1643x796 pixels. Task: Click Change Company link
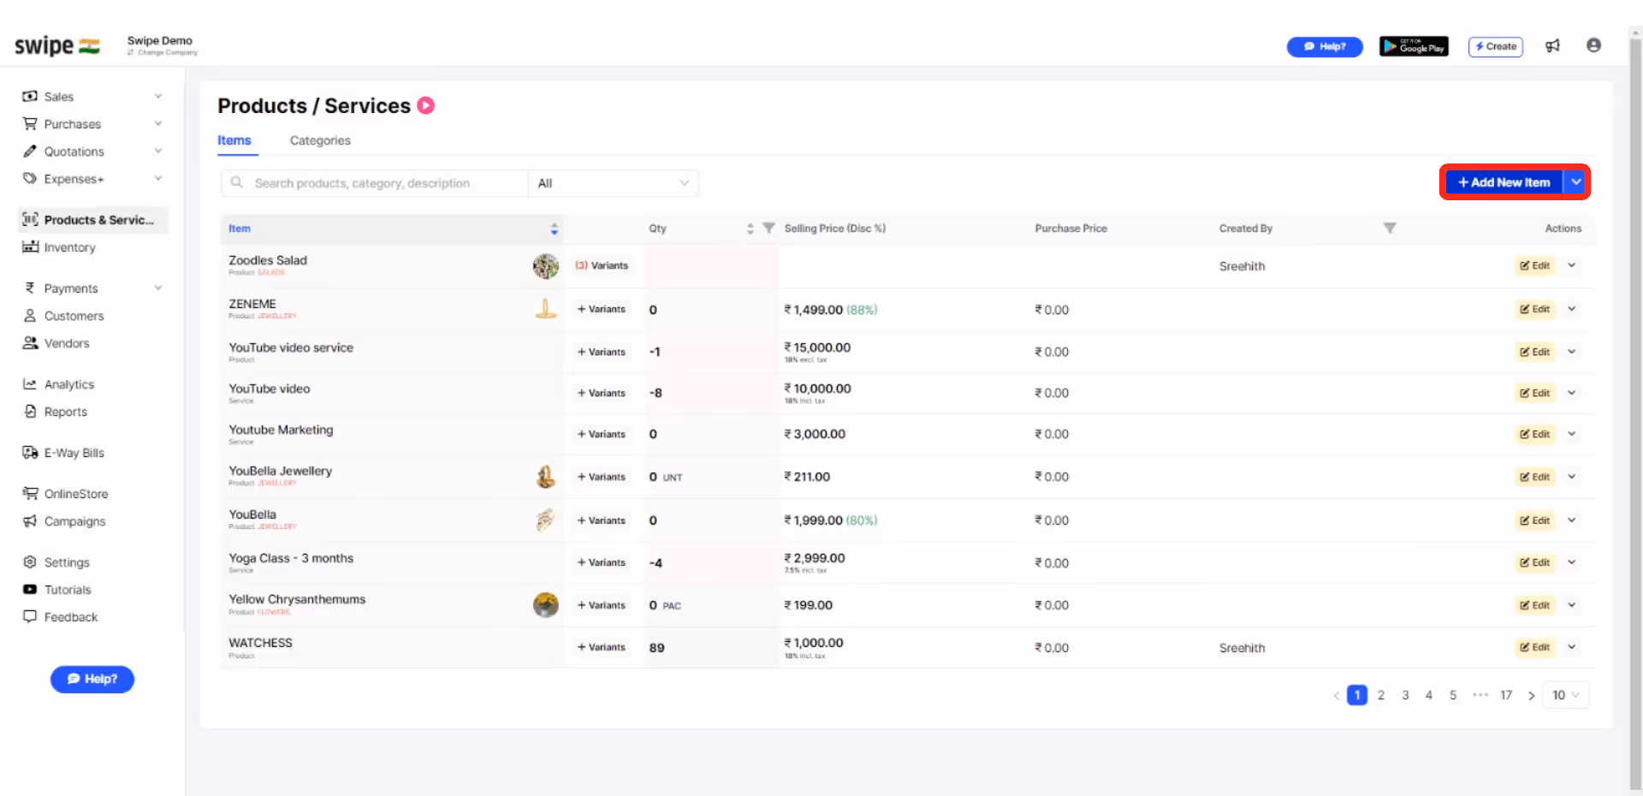point(163,52)
